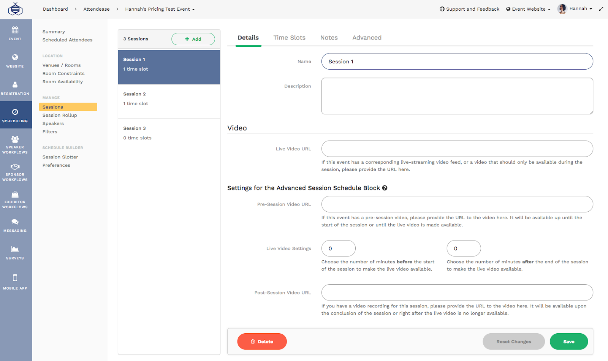Screen dimensions: 608x361
Task: Save the session changes
Action: click(568, 341)
